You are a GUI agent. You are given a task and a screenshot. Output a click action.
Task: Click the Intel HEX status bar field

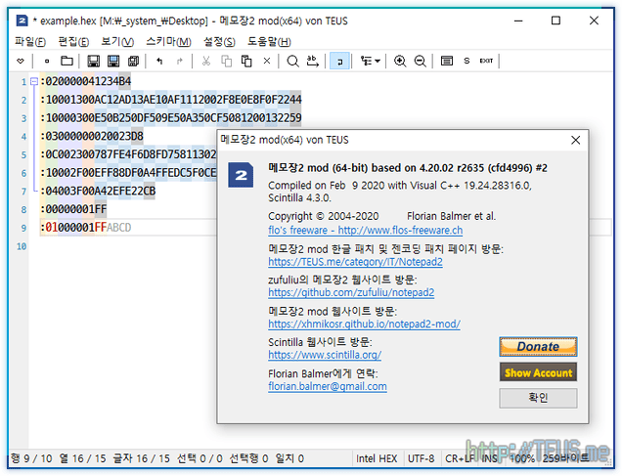[377, 459]
